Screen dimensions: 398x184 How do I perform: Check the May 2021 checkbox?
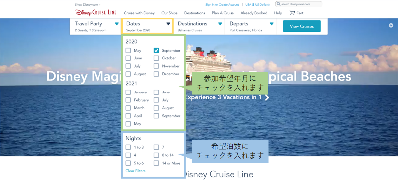[128, 124]
